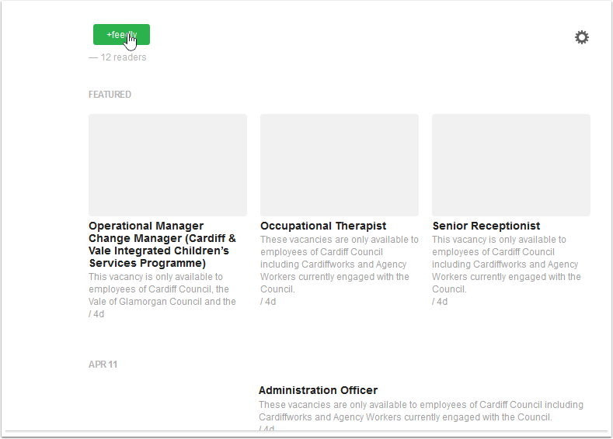613x439 pixels.
Task: Click the Administration Officer summary text
Action: 420,411
